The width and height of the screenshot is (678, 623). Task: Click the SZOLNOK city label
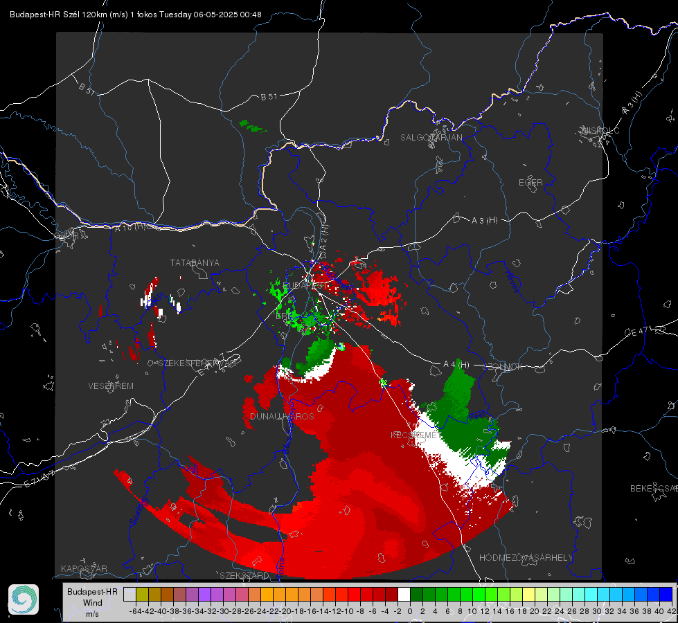click(x=504, y=367)
